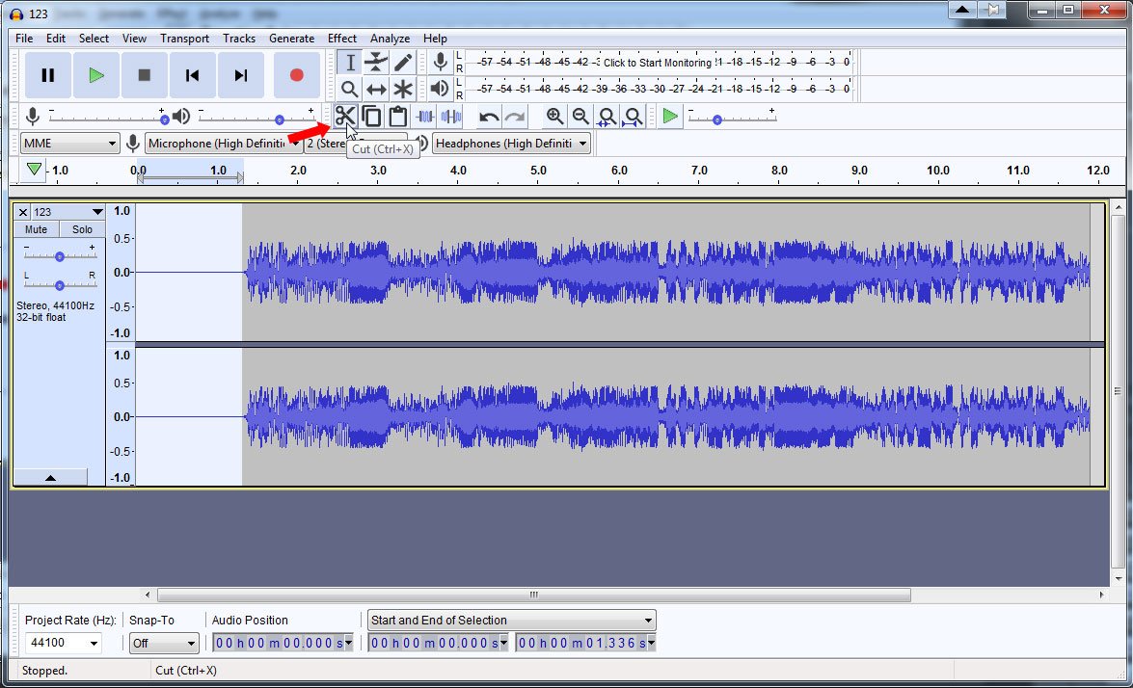Click the Silence audio selection icon
The width and height of the screenshot is (1133, 688).
[451, 117]
